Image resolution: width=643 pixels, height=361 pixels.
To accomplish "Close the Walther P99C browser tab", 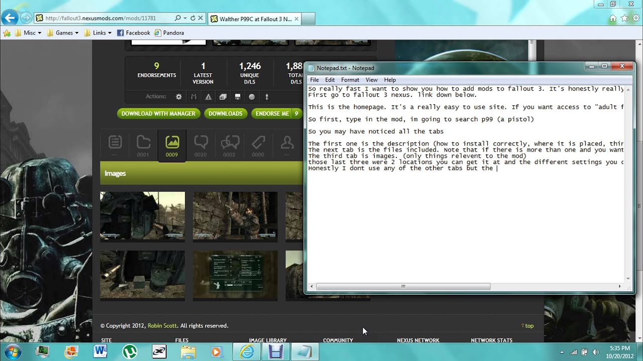I will coord(296,19).
